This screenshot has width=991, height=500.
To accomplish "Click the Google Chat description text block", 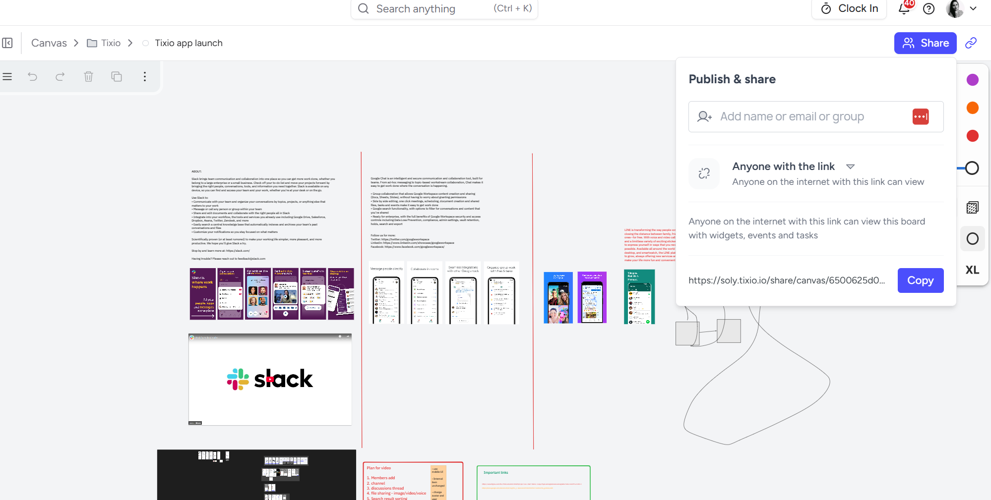I will coord(427,212).
